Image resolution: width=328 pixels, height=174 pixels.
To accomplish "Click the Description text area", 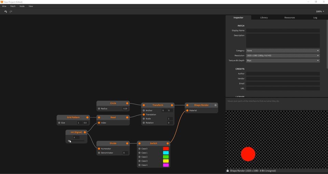I will [283, 41].
